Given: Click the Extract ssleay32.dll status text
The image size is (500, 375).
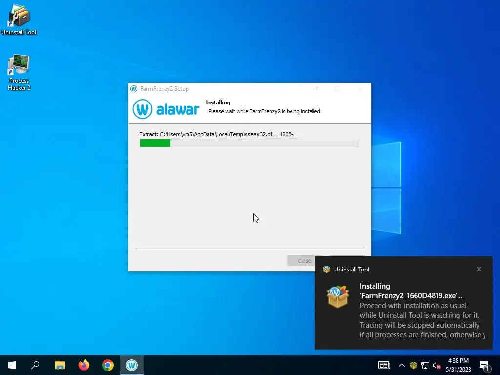Looking at the screenshot, I should tap(216, 134).
